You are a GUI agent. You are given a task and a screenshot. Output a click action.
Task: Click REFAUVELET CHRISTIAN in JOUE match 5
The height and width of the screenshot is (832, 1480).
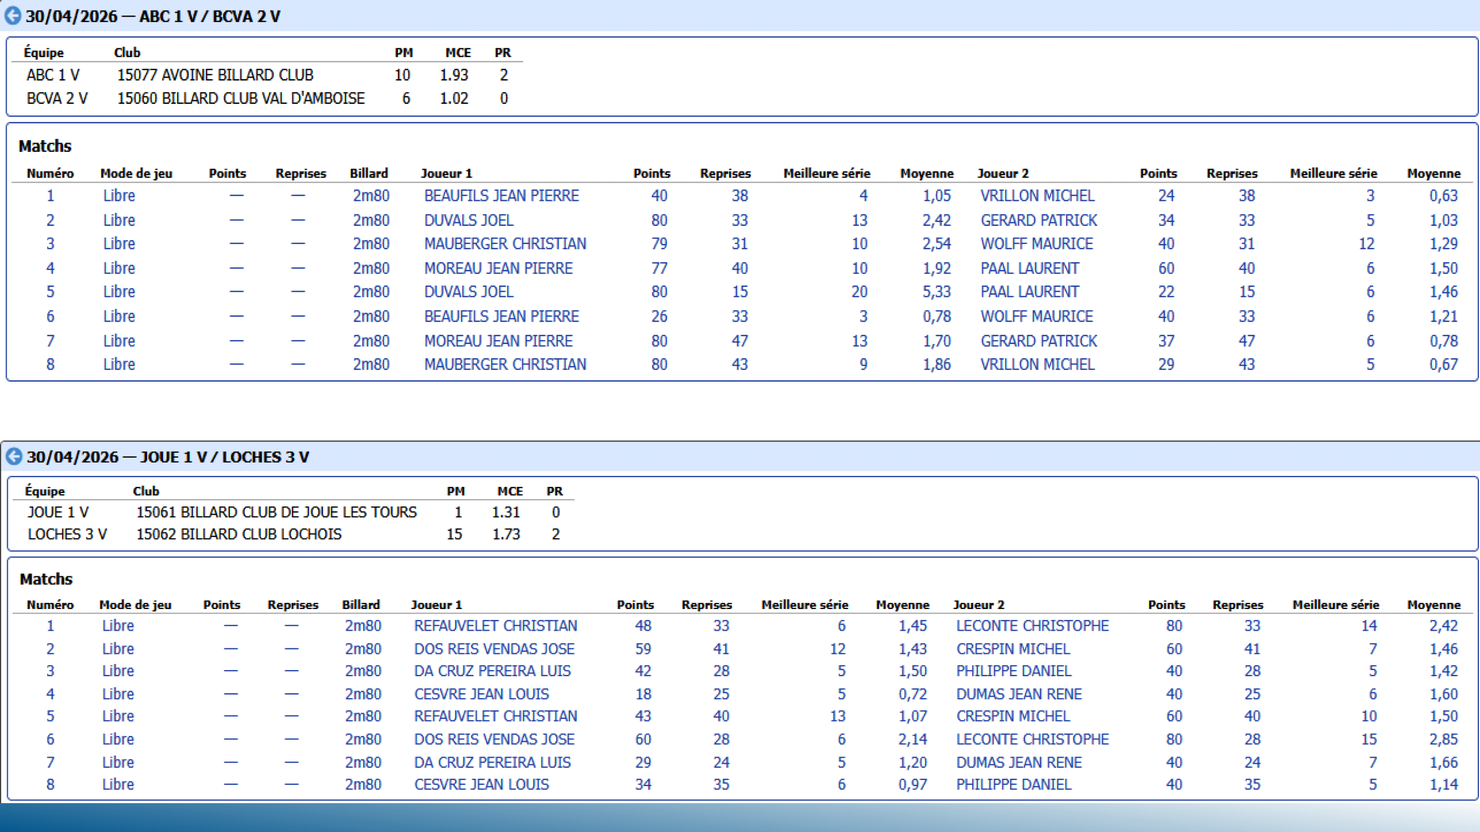495,717
